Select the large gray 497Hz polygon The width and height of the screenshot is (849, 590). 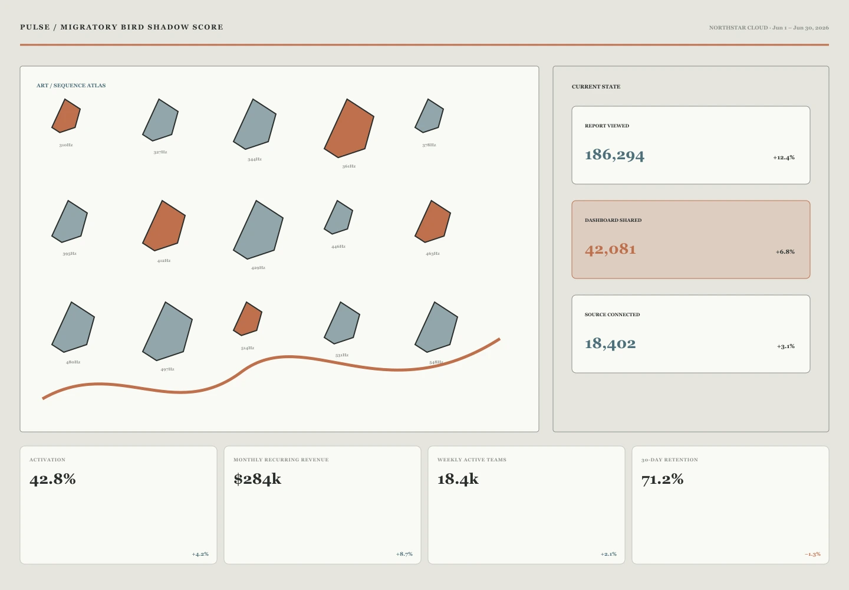pos(167,331)
